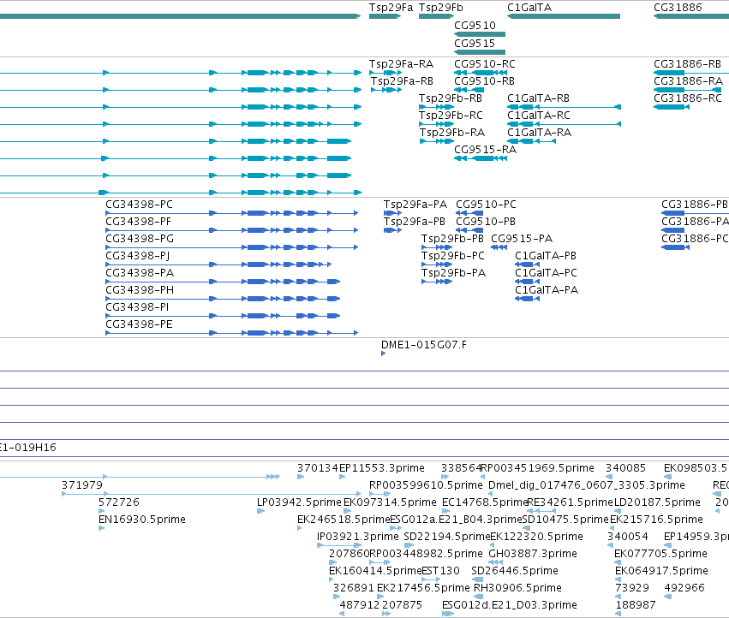Select EK077705.5prime EST
Screen dimensions: 729x618
click(660, 554)
